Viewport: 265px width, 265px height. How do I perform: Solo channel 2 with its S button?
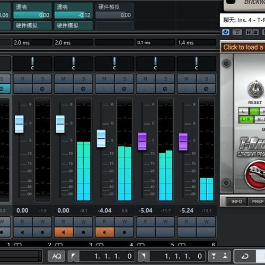42,79
